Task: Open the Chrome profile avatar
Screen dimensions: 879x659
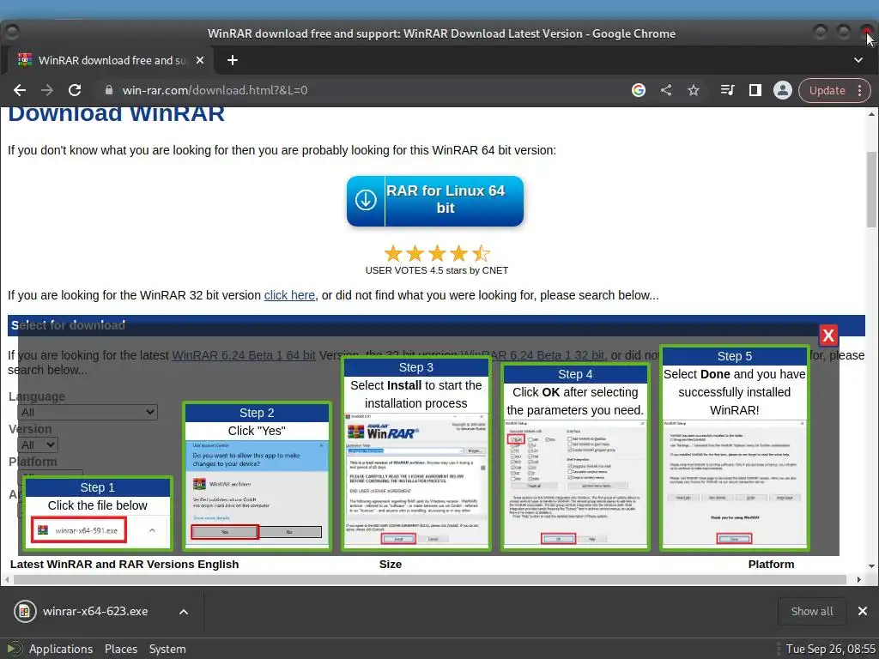Action: (783, 90)
